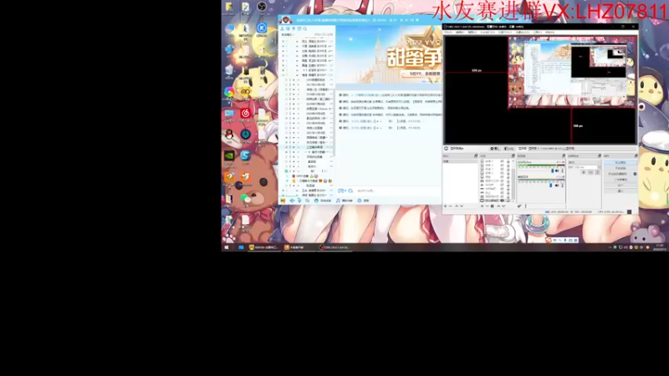Mute first audio mixer channel speaker in OBS
This screenshot has height=376, width=669.
557,170
